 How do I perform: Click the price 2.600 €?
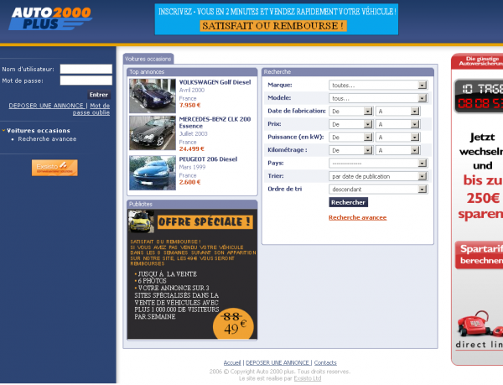click(190, 182)
